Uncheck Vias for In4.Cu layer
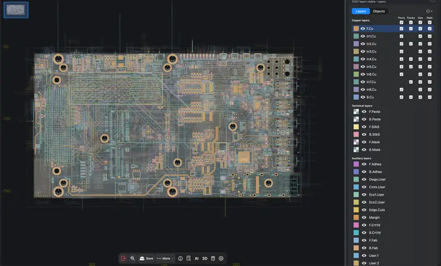The height and width of the screenshot is (266, 441). (x=420, y=59)
